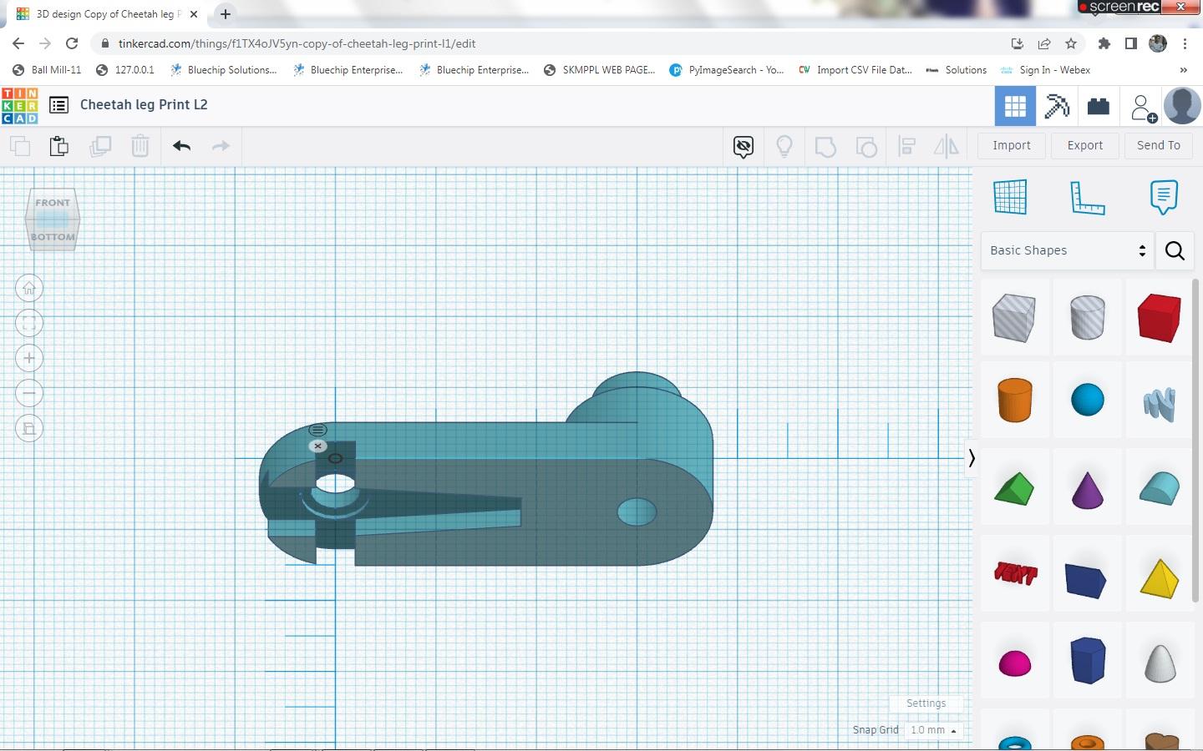Viewport: 1203px width, 751px height.
Task: Select the blue Sphere shape
Action: click(1088, 400)
